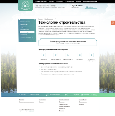This screenshot has height=116, width=115.
Task: Open the orange side tab on right edge
Action: point(113,23)
